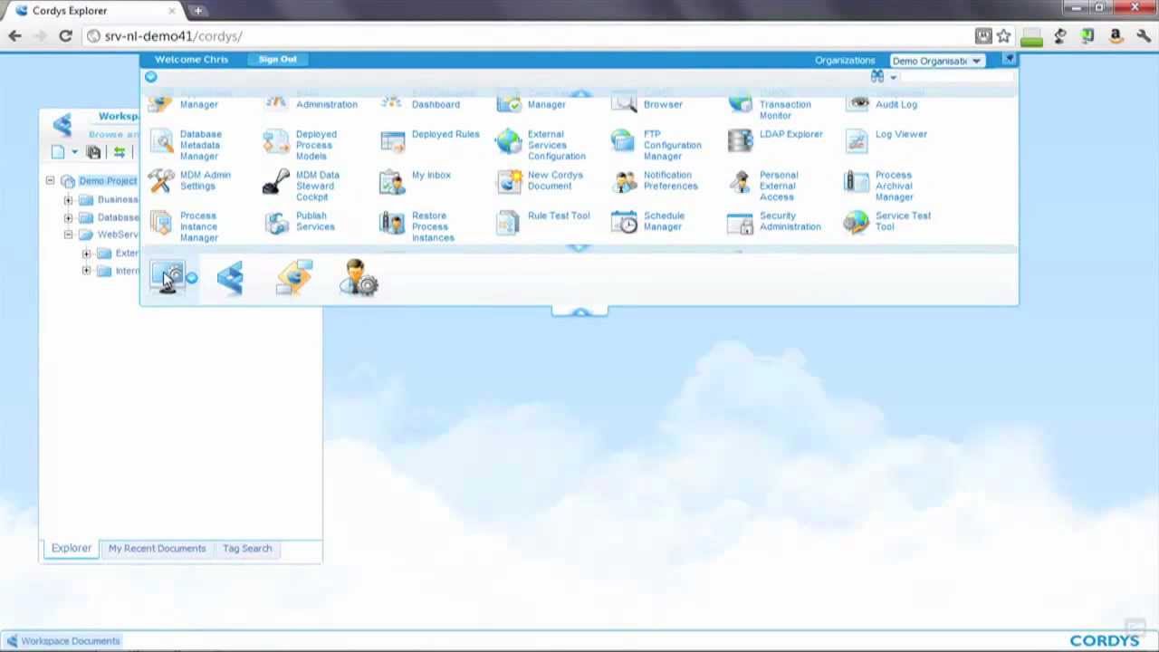The image size is (1159, 652).
Task: Select the user-with-gear administration dock icon
Action: [359, 277]
